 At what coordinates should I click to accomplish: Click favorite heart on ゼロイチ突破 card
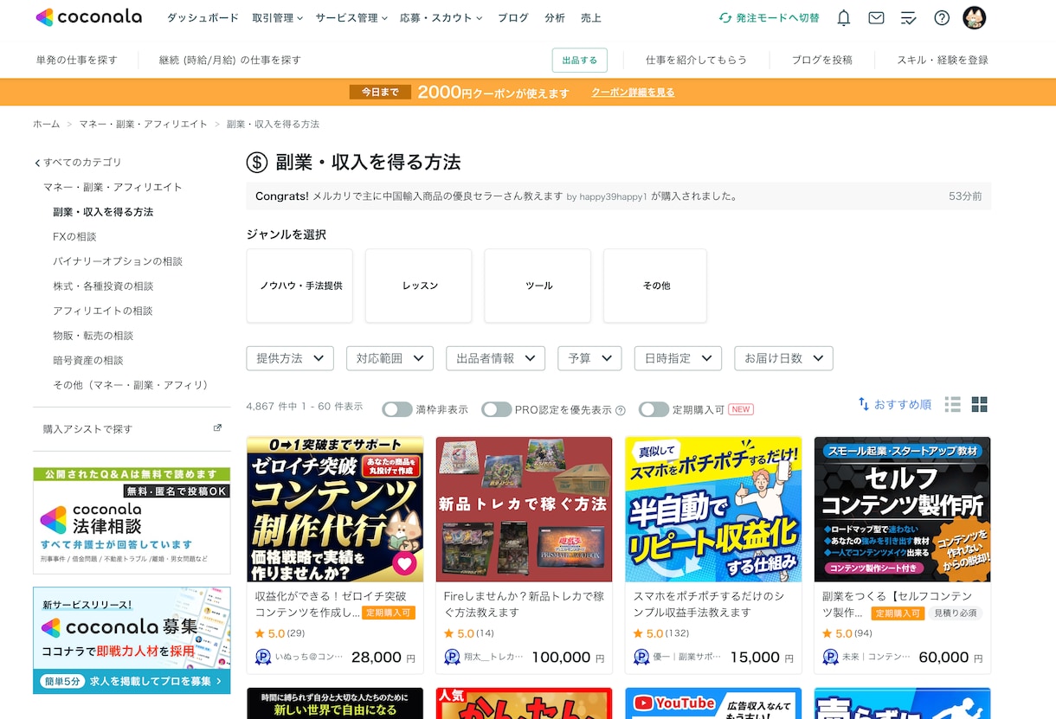click(x=404, y=564)
